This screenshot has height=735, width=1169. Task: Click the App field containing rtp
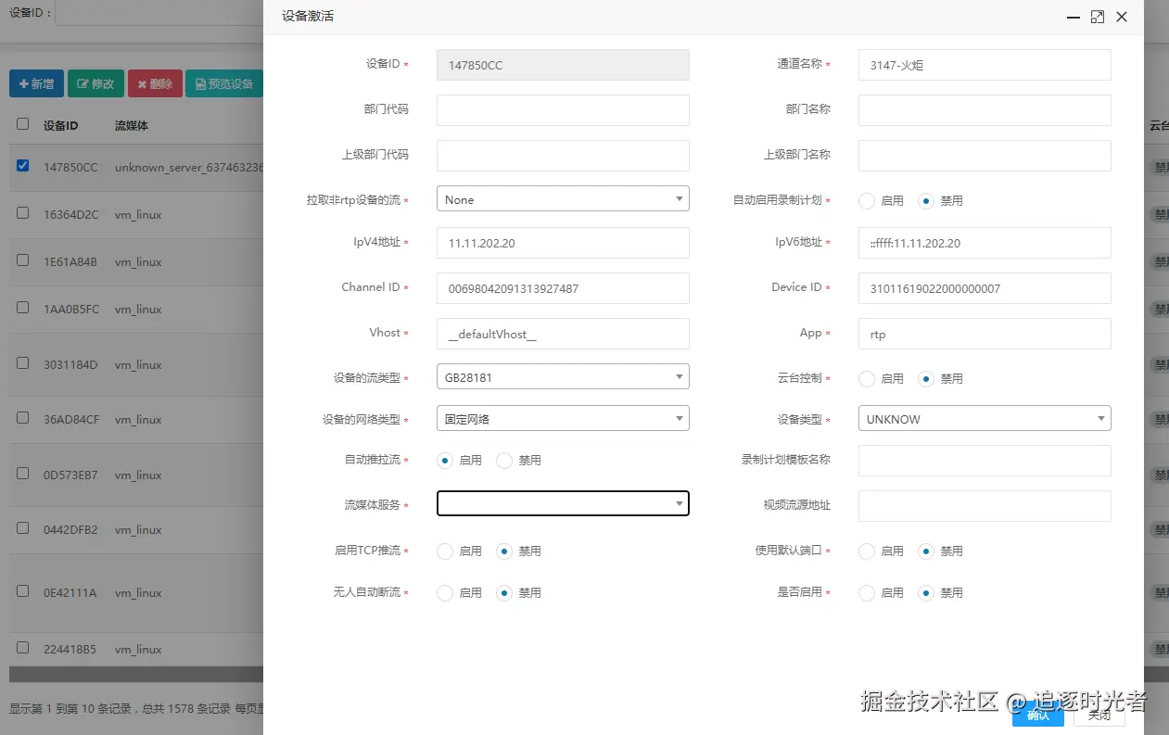pyautogui.click(x=985, y=334)
